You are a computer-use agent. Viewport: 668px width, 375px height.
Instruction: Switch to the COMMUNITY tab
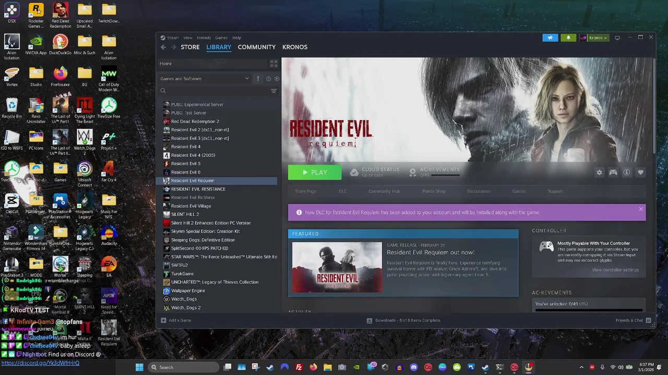click(x=257, y=47)
